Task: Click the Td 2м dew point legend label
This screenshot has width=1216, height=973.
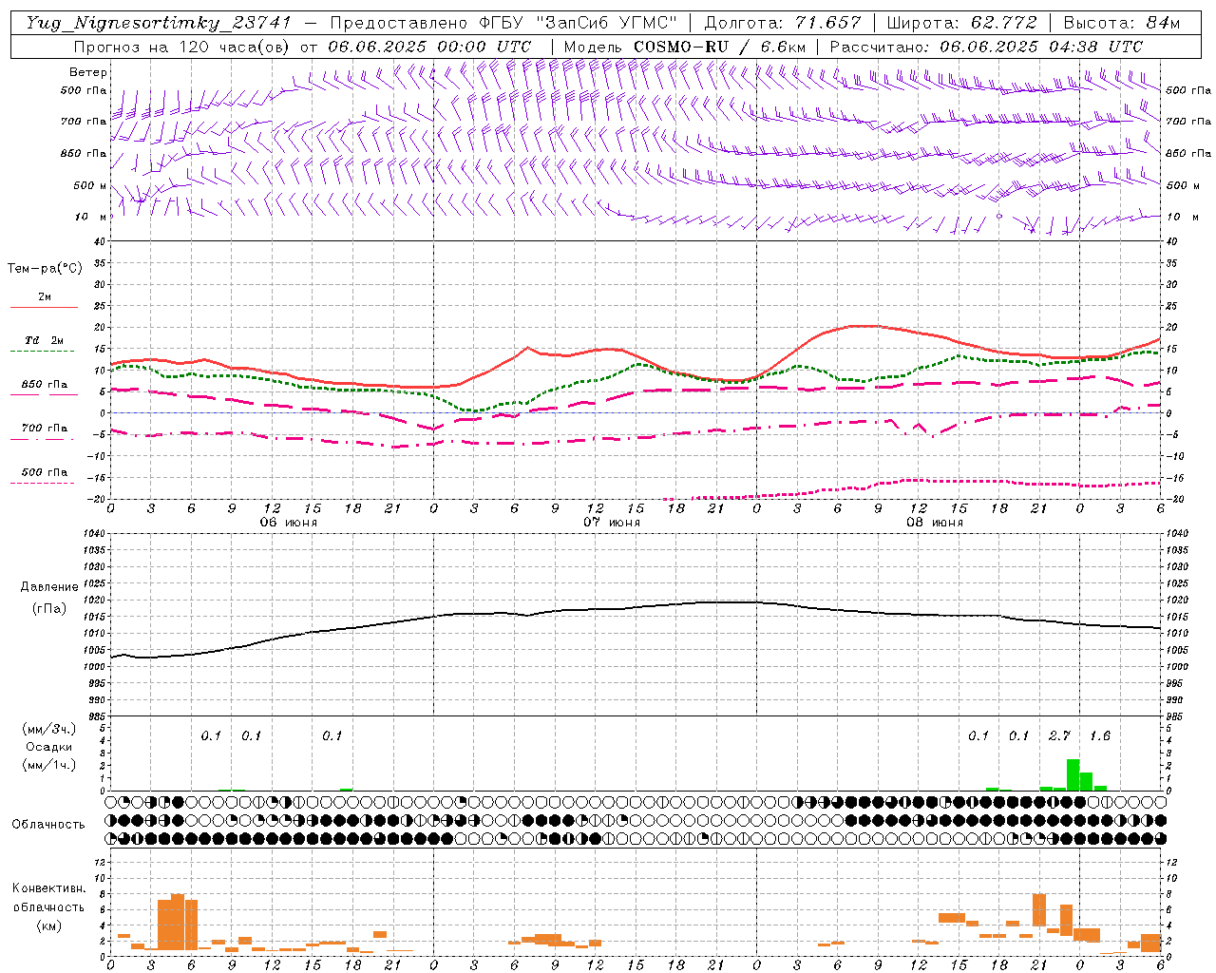Action: tap(45, 340)
